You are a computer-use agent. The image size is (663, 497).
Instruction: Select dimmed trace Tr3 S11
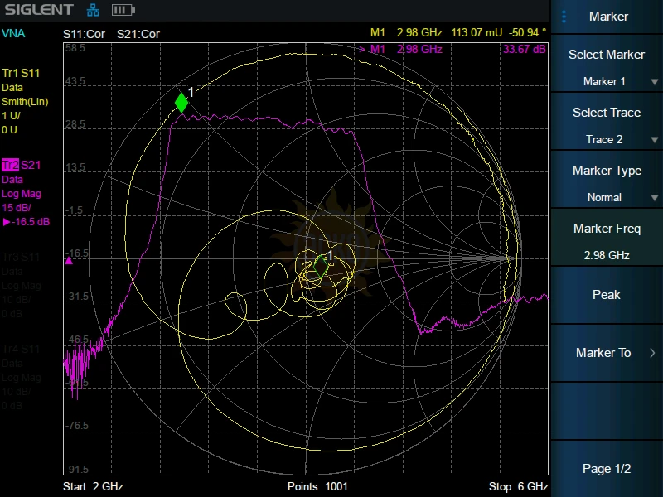pos(21,257)
